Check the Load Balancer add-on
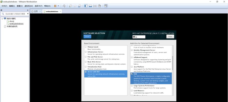The image size is (228, 102). 132,91
